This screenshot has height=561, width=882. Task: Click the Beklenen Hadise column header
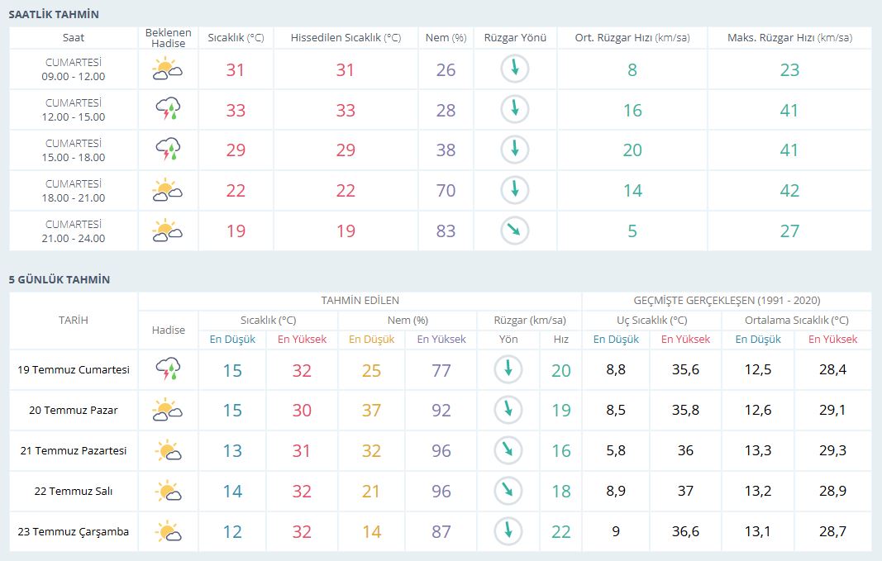click(168, 38)
